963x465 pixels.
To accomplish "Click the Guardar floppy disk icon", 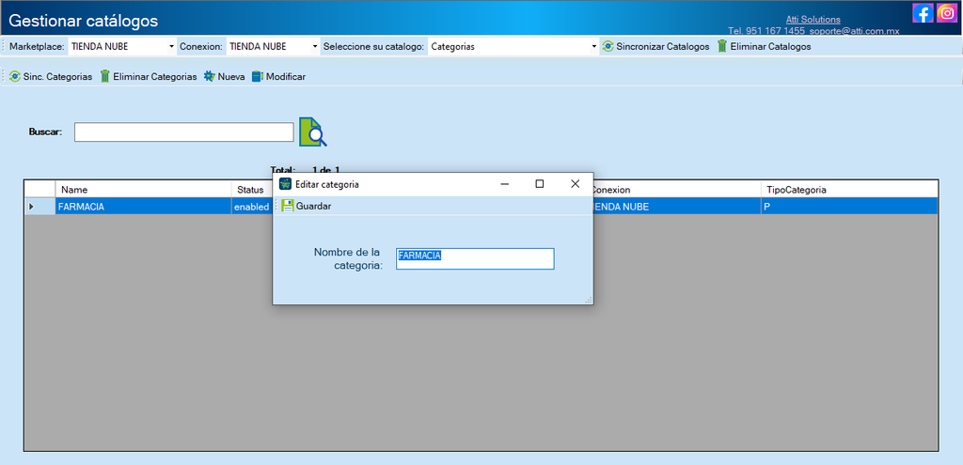I will click(x=288, y=206).
